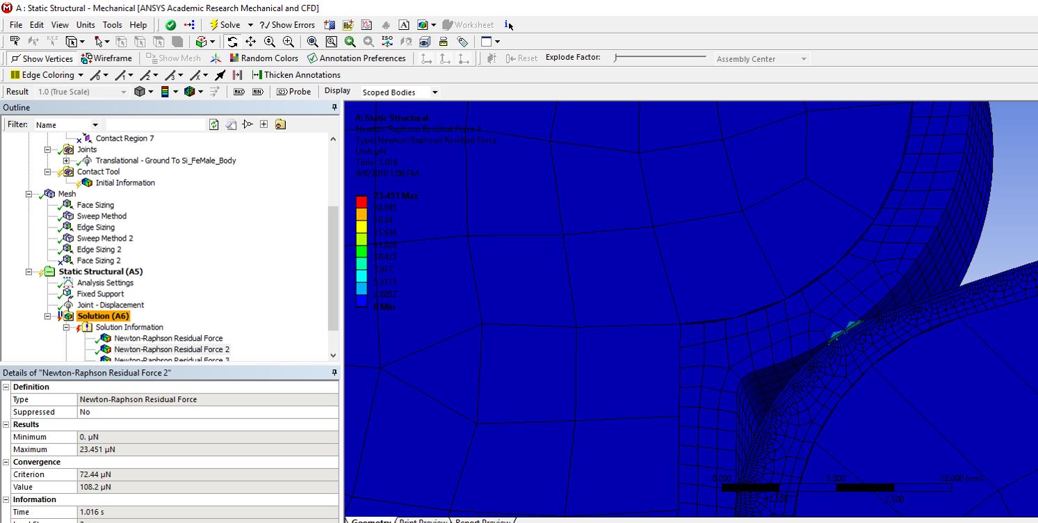1038x523 pixels.
Task: Click the triad axes icon
Action: pos(216,58)
